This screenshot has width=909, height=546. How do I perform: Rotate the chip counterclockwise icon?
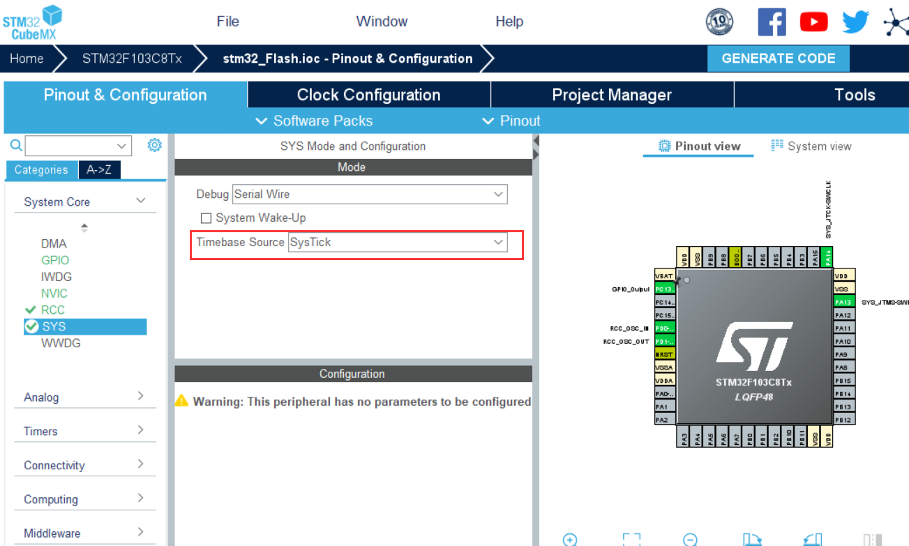(813, 540)
